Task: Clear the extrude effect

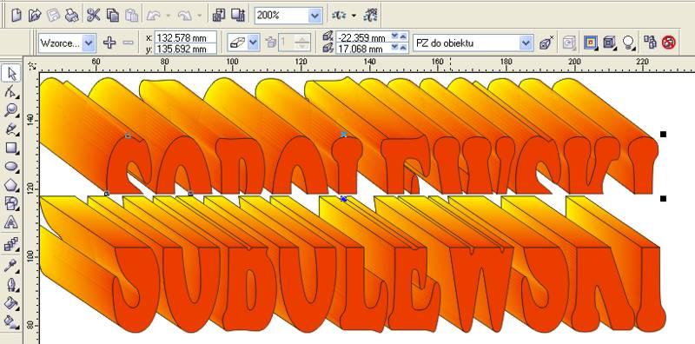Action: pyautogui.click(x=668, y=43)
